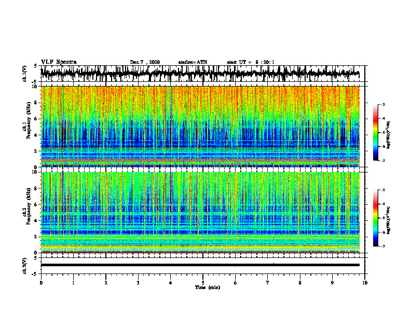Click the ch.1 colorbar log(PSD) unit label
The width and height of the screenshot is (411, 317).
pyautogui.click(x=389, y=135)
